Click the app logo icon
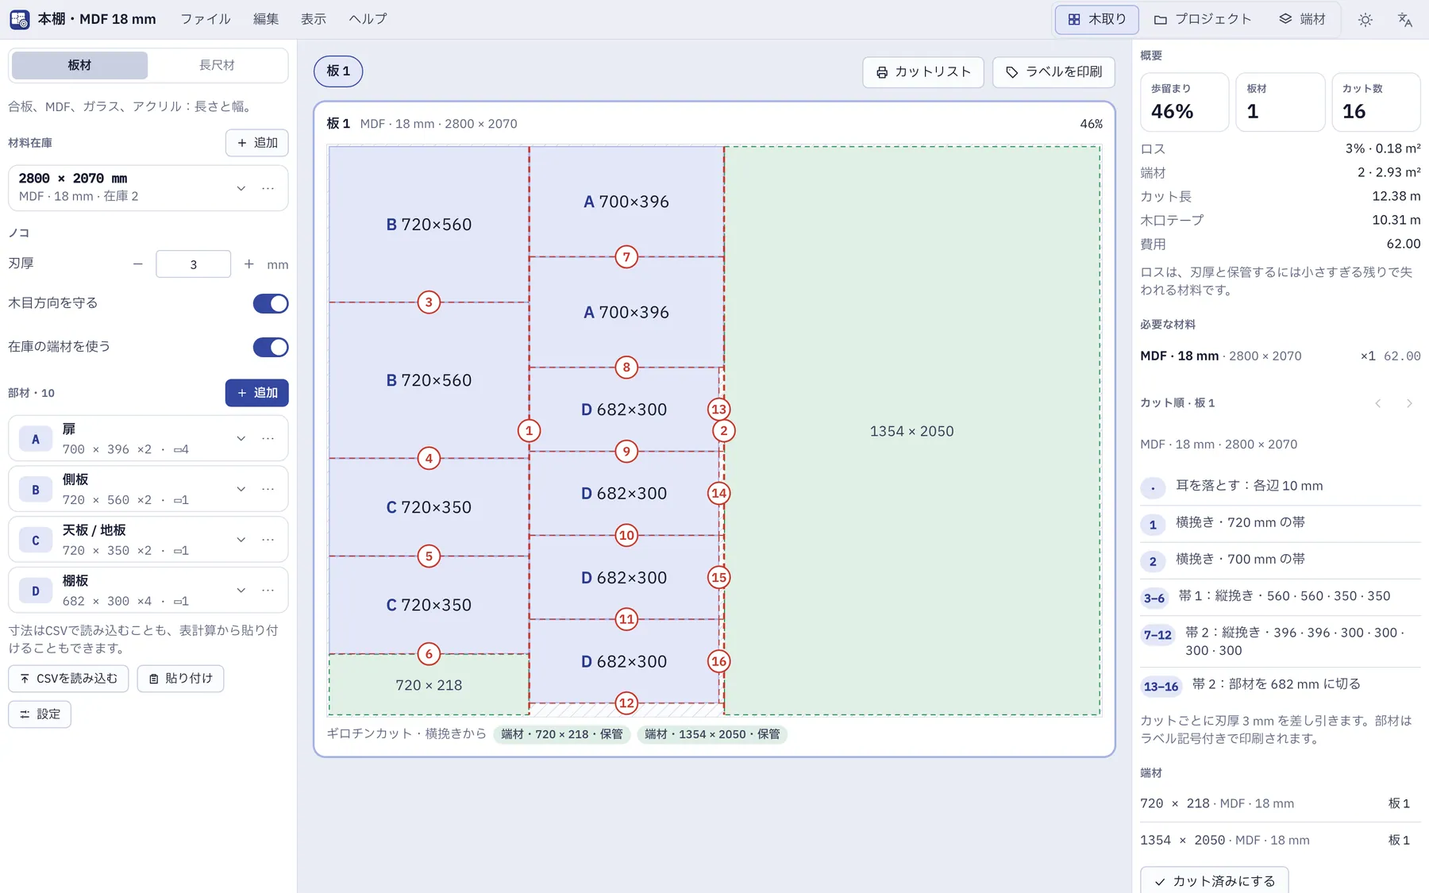 coord(20,19)
